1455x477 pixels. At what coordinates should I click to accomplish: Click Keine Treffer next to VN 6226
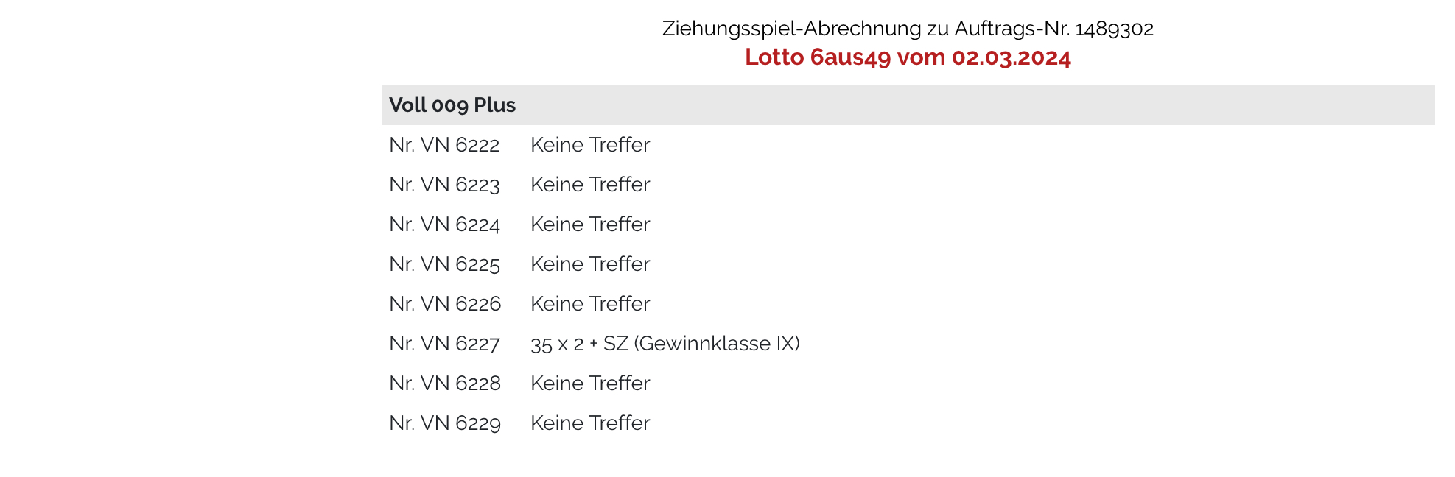click(590, 304)
